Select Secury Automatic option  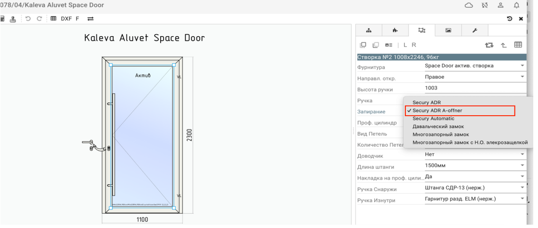click(433, 119)
